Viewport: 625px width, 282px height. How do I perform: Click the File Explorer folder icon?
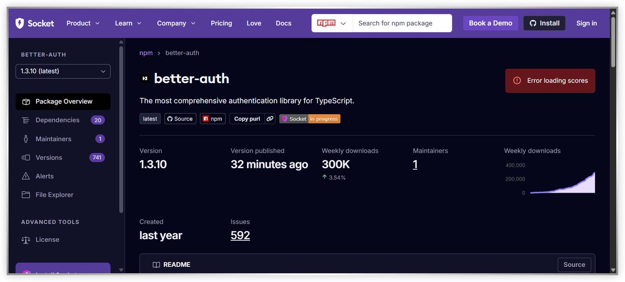[26, 195]
